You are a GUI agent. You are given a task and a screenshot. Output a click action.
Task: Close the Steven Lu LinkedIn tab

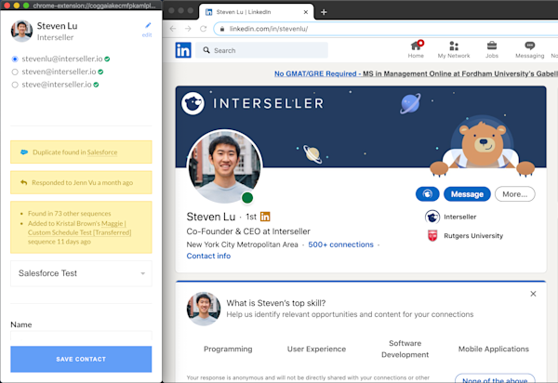click(x=306, y=12)
